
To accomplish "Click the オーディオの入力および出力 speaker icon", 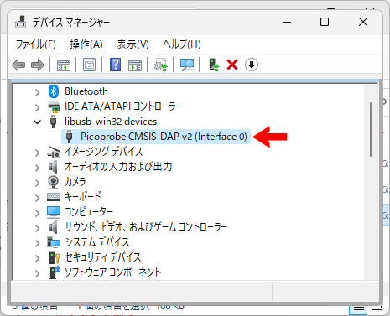I will click(x=54, y=167).
